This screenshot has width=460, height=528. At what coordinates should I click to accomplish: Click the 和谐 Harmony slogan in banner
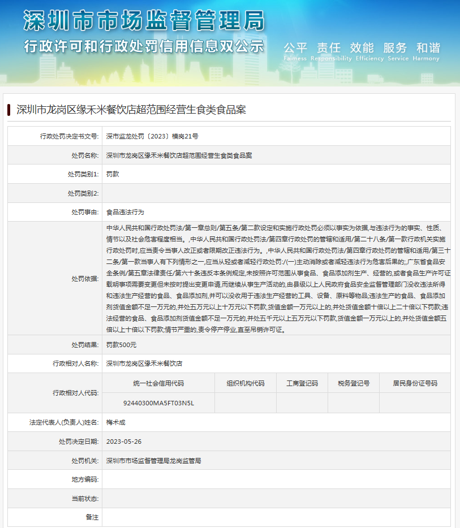pos(426,51)
